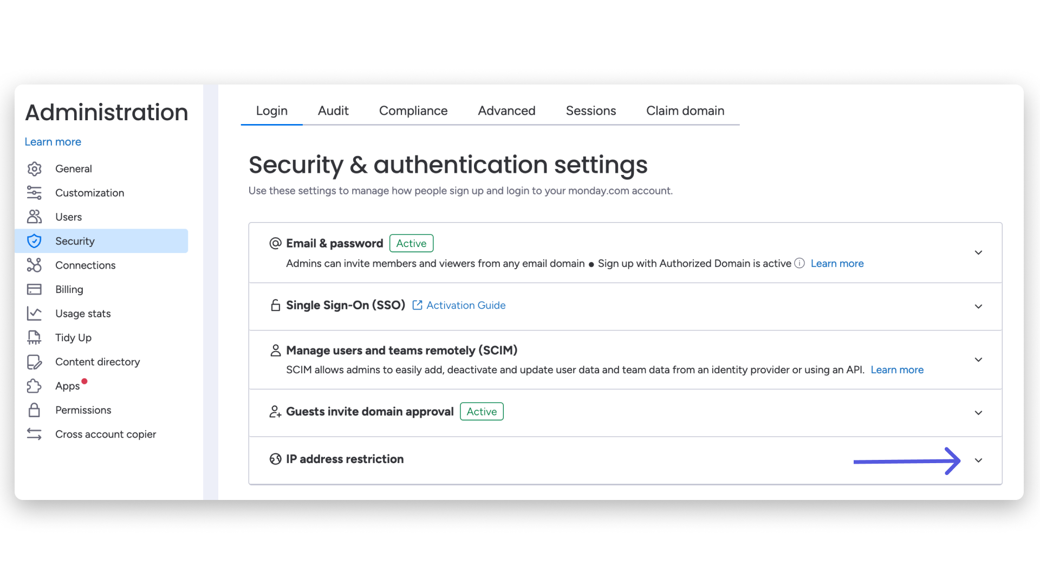The height and width of the screenshot is (585, 1040).
Task: Expand the Email & password section
Action: (x=978, y=252)
